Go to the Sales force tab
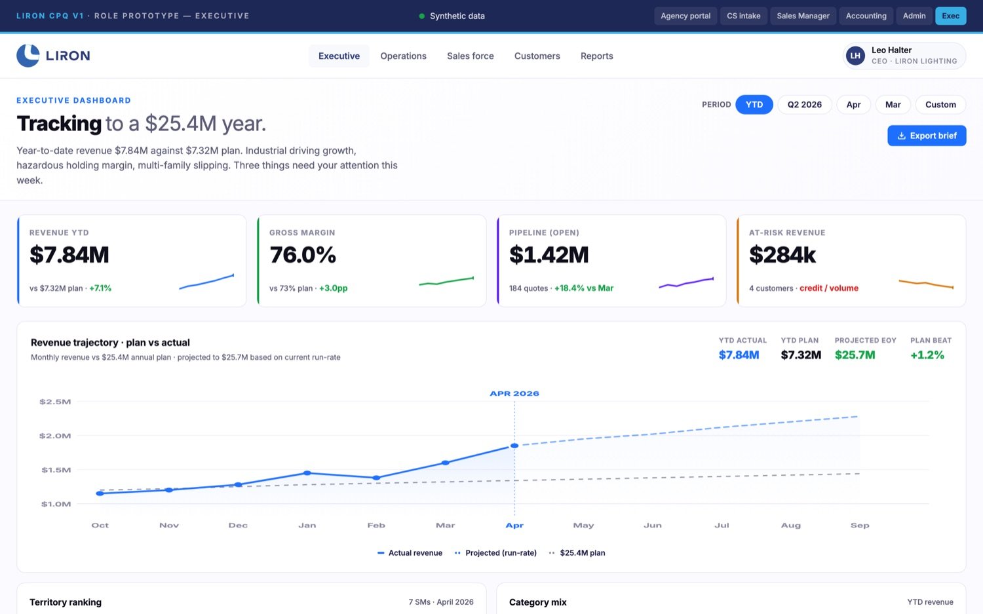 [471, 56]
